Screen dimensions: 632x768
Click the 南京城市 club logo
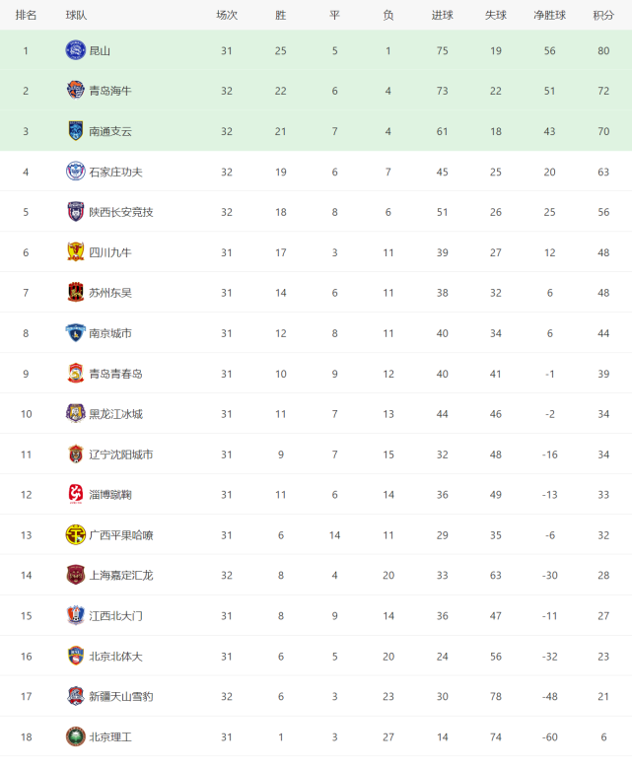coord(76,332)
